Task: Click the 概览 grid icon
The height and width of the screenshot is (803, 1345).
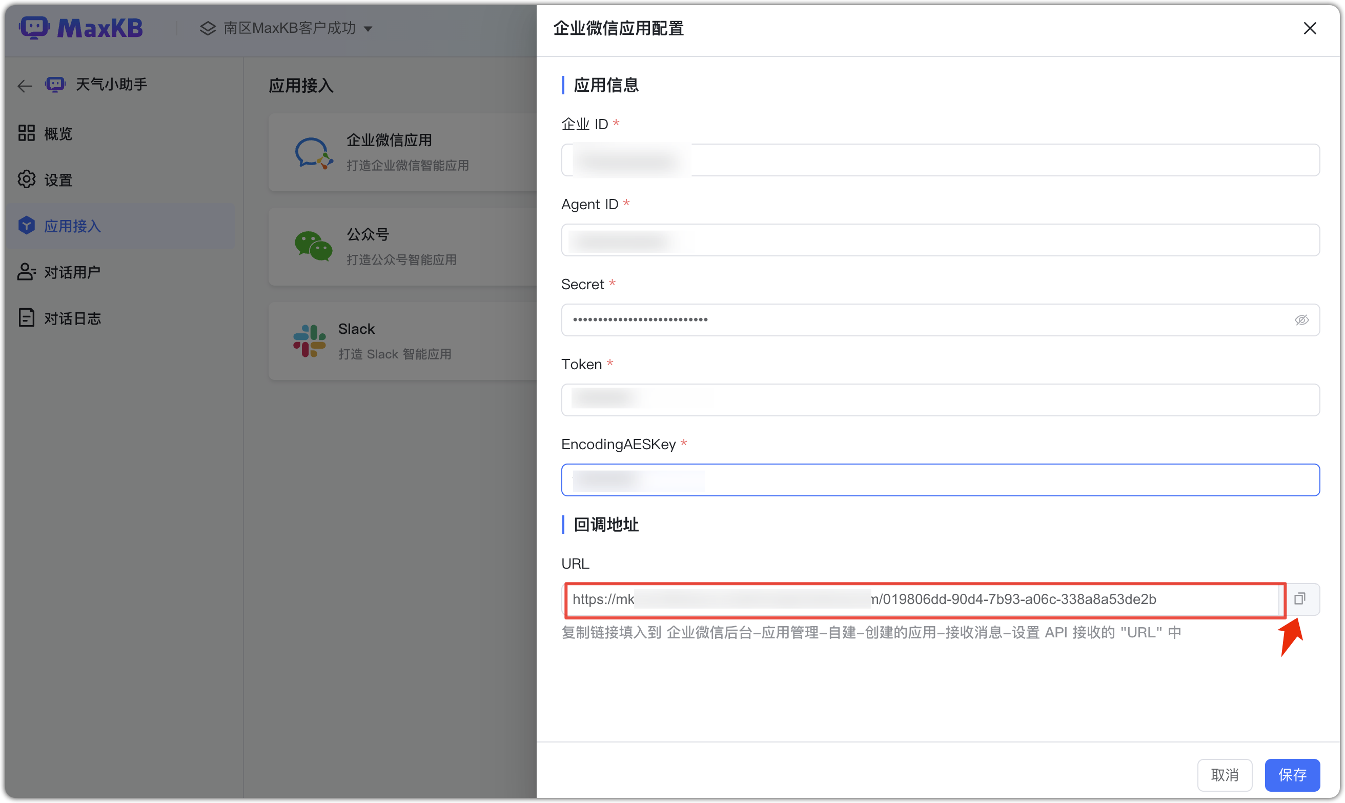Action: 27,133
